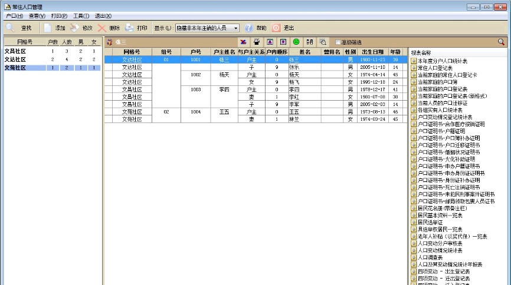This screenshot has height=285, width=511.
Task: Open report 人口变动情况统计表
Action: point(440,250)
